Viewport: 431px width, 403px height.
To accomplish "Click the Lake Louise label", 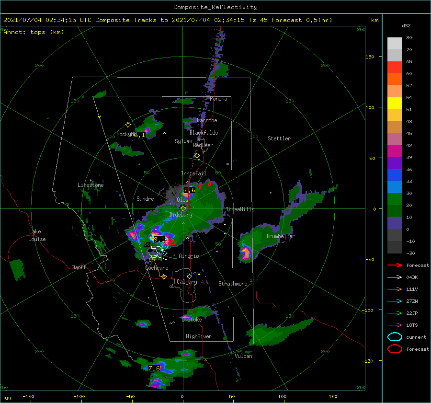I will (x=37, y=235).
